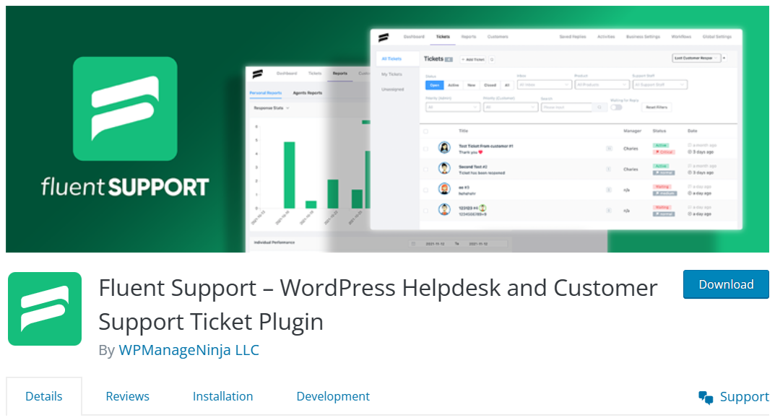The image size is (775, 420).
Task: Check the checkbox beside the Second Test #2 ticket
Action: (x=426, y=169)
